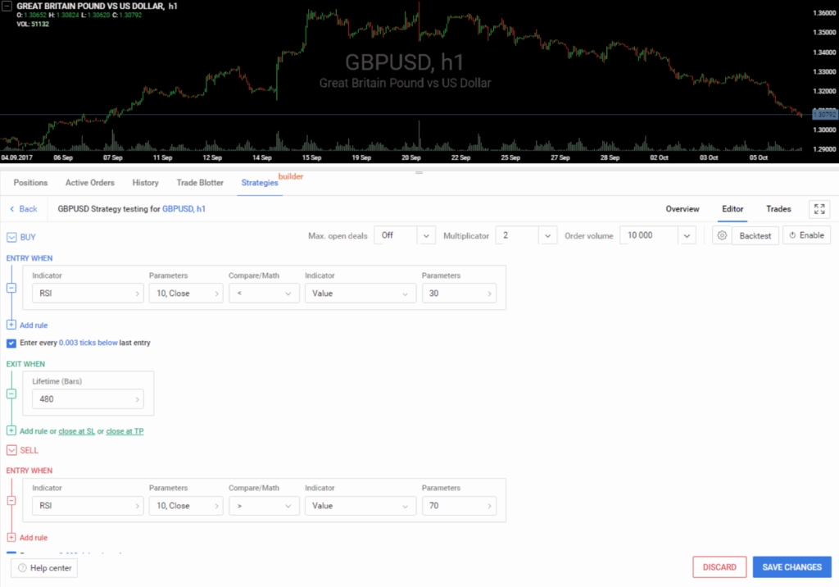Open the Max. open deals dropdown
Screen dimensions: 839x587
[x=425, y=235]
